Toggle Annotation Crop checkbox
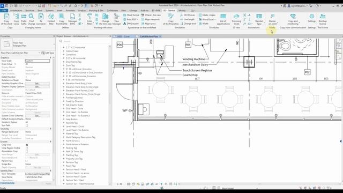This screenshot has width=343, height=193. [x=27, y=151]
